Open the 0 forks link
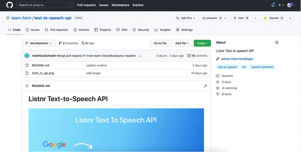This screenshot has height=152, width=301. tap(224, 94)
